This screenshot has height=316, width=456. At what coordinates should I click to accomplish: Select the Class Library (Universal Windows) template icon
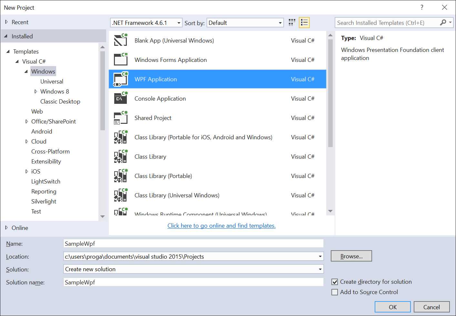[x=120, y=195]
